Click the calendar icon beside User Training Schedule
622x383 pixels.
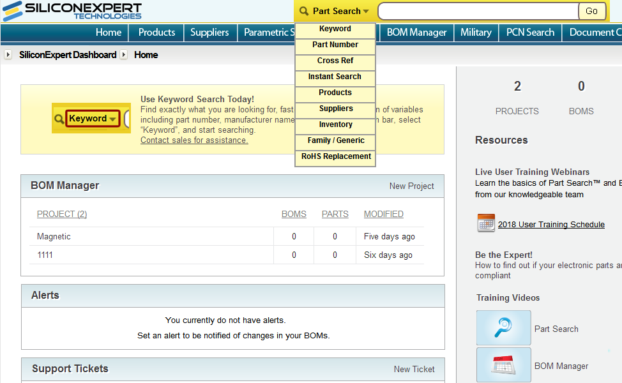tap(486, 223)
